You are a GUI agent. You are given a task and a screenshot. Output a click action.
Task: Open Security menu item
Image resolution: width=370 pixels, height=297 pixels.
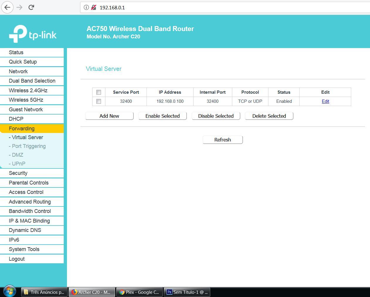pos(32,173)
